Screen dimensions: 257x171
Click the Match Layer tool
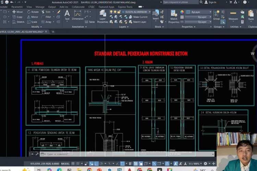pyautogui.click(x=138, y=22)
